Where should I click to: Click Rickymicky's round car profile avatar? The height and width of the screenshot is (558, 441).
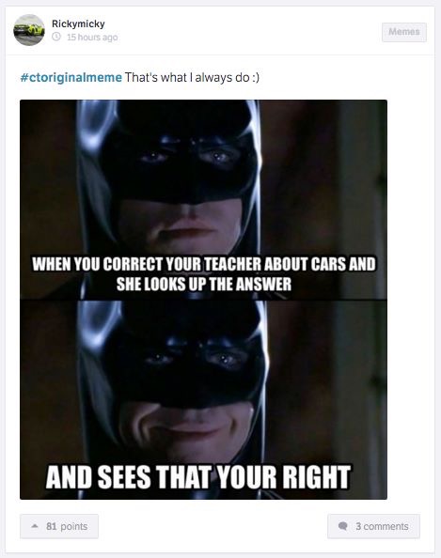pos(29,30)
